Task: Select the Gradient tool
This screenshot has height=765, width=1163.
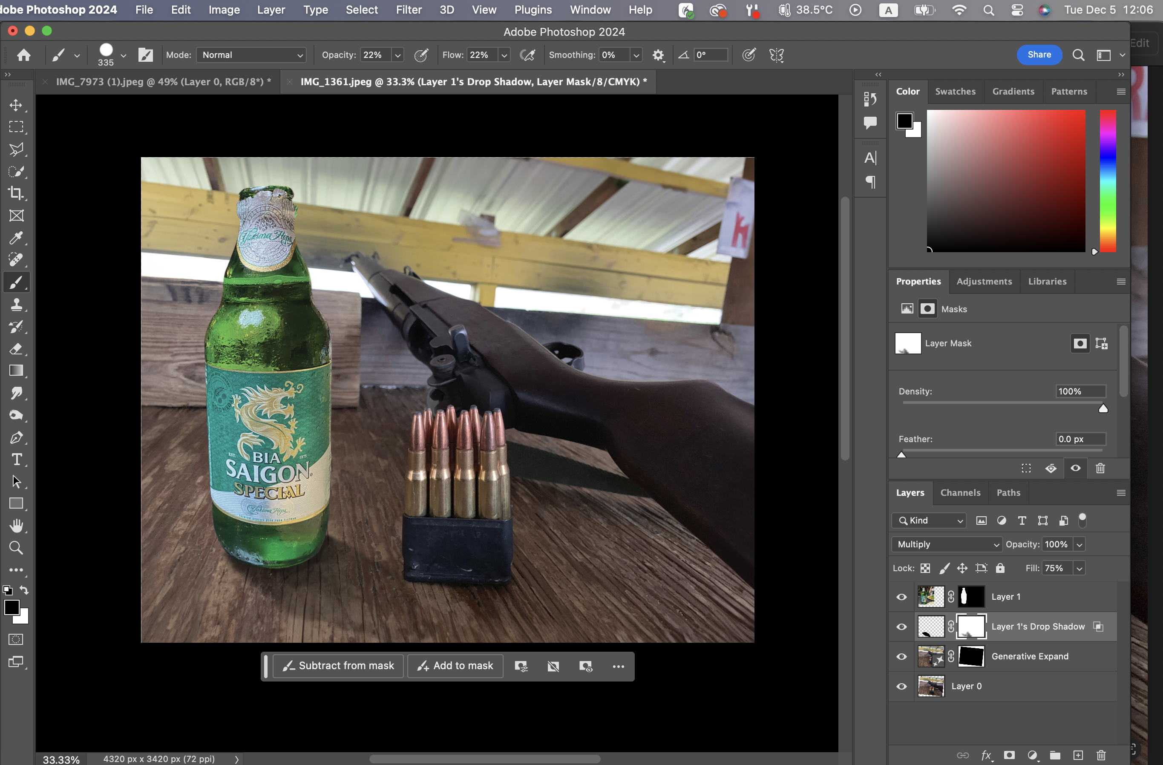Action: point(16,371)
